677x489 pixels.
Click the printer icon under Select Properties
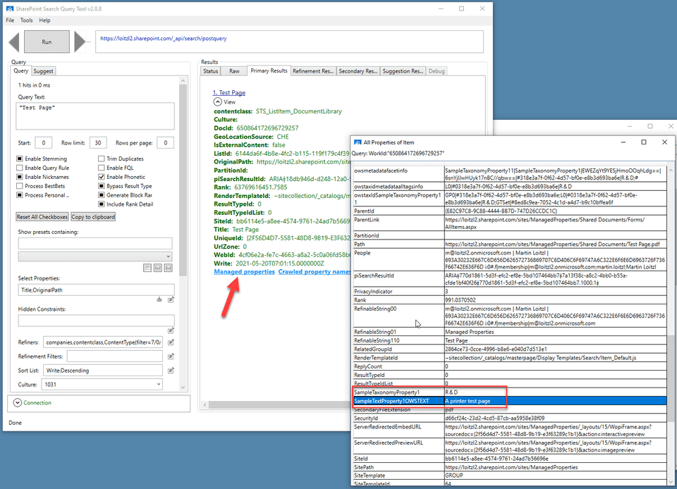click(x=159, y=299)
